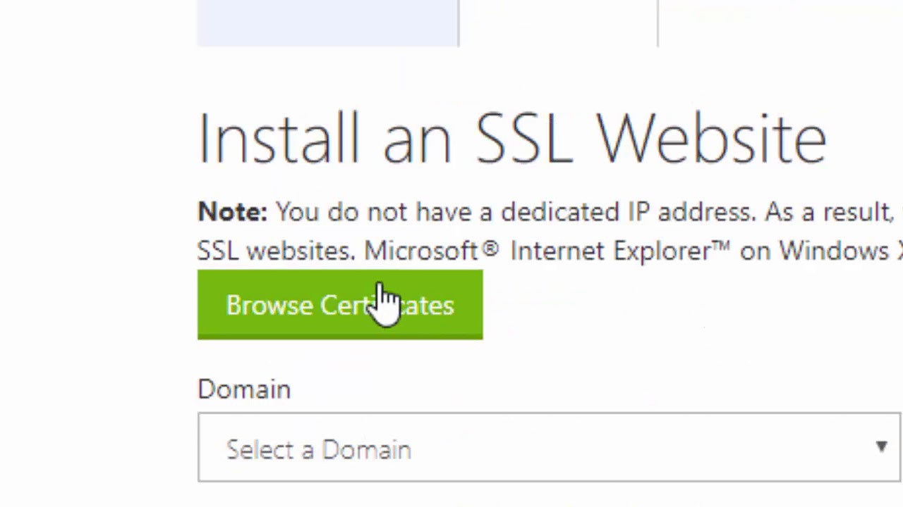Click the bold "Note:" label
Viewport: 903px width, 507px height.
tap(233, 212)
